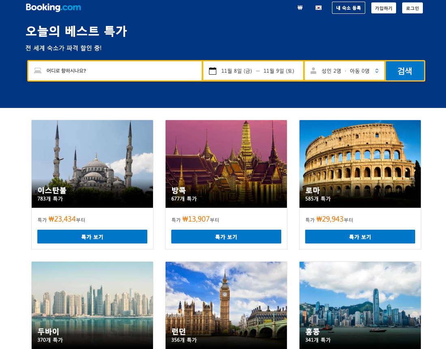Screen dimensions: 446x349
Task: Select check-in date 11월 8일 (금)
Action: point(237,71)
